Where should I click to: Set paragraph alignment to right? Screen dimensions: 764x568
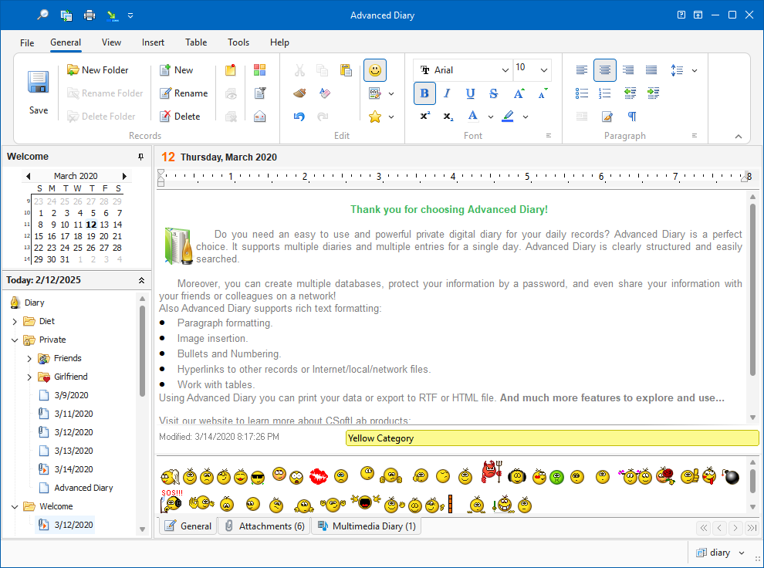[628, 70]
